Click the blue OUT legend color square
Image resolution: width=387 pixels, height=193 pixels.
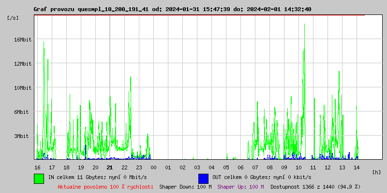pyautogui.click(x=203, y=178)
